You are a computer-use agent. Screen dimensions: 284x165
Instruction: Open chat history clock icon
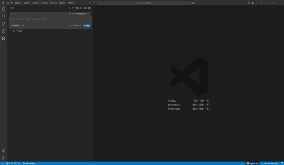pos(81,8)
